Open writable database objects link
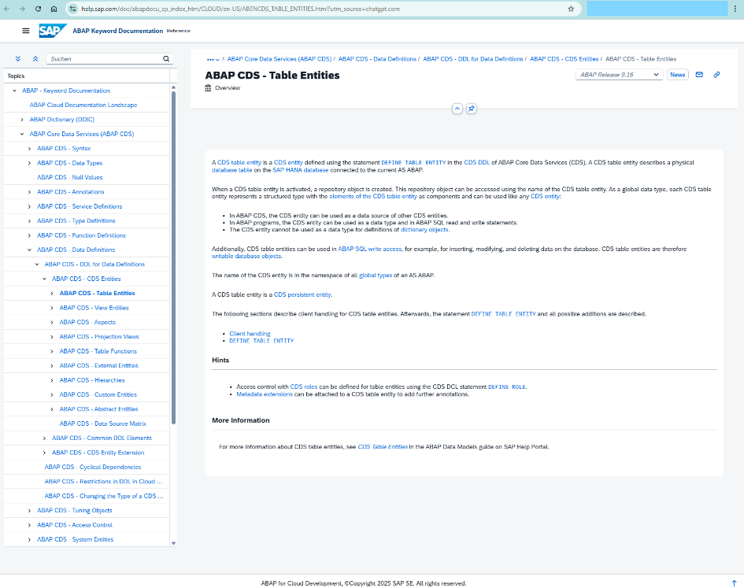 (x=246, y=257)
